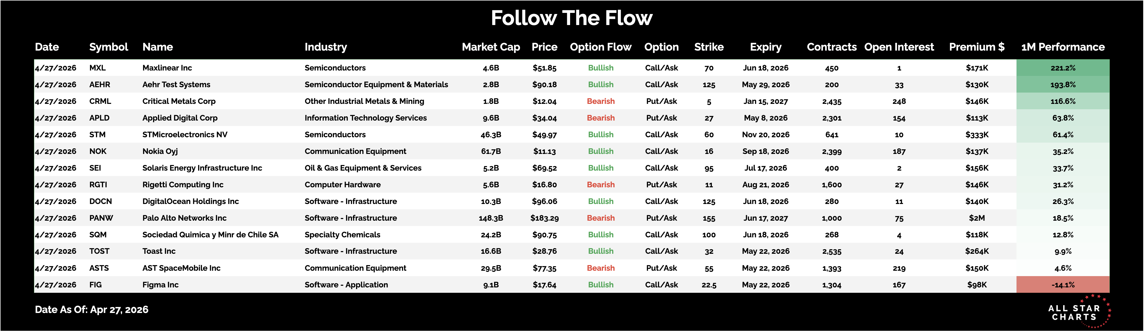The height and width of the screenshot is (331, 1144).
Task: Select the AEHR ticker symbol
Action: pos(99,84)
